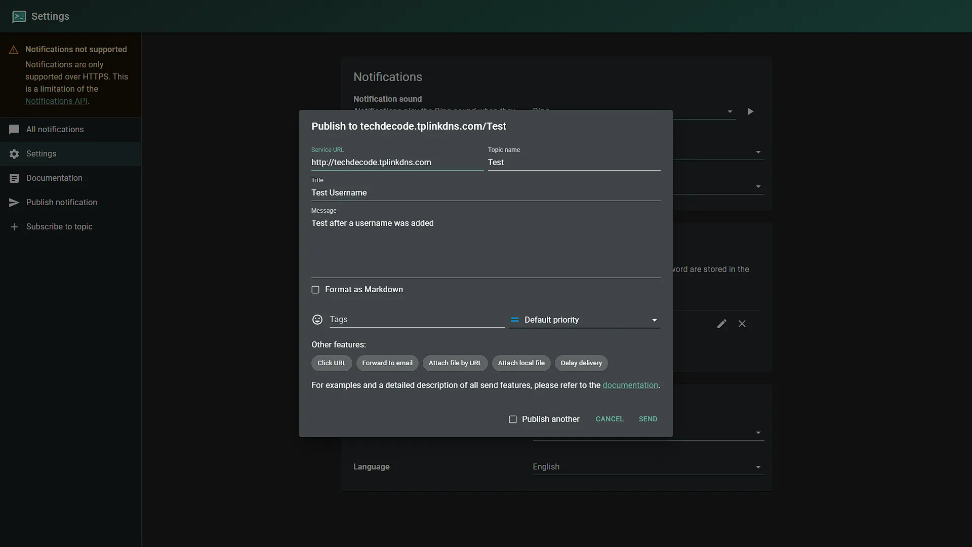This screenshot has height=547, width=972.
Task: Click the Documentation page icon in sidebar
Action: (x=14, y=178)
